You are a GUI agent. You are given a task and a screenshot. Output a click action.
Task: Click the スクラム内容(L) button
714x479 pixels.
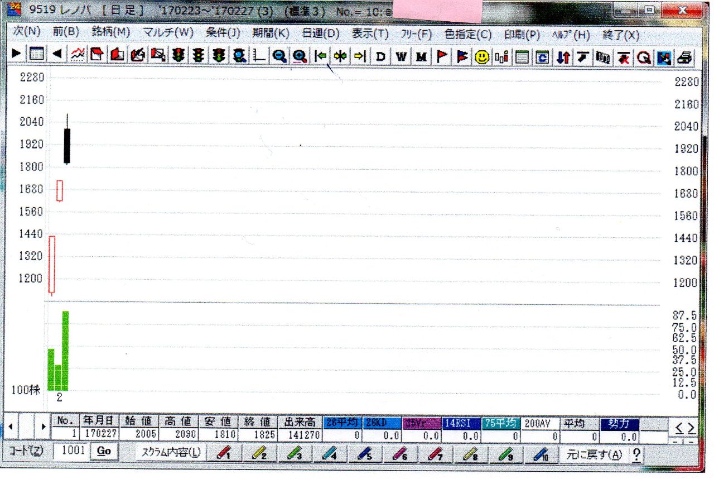171,454
